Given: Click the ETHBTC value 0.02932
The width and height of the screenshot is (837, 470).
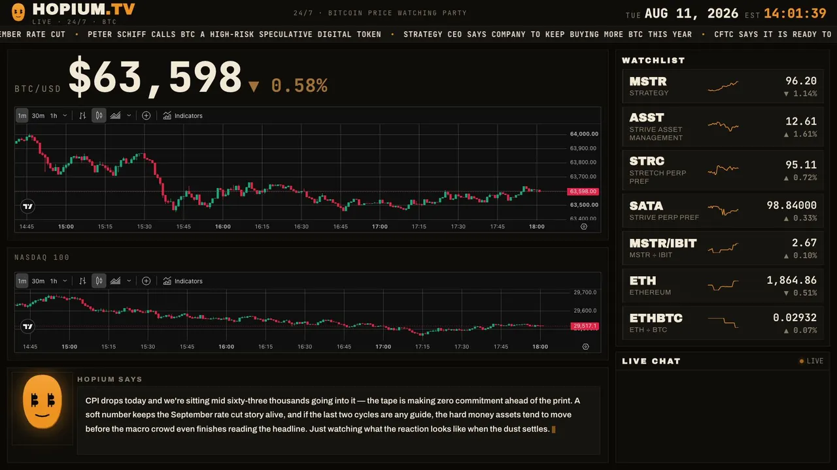Looking at the screenshot, I should click(x=794, y=317).
